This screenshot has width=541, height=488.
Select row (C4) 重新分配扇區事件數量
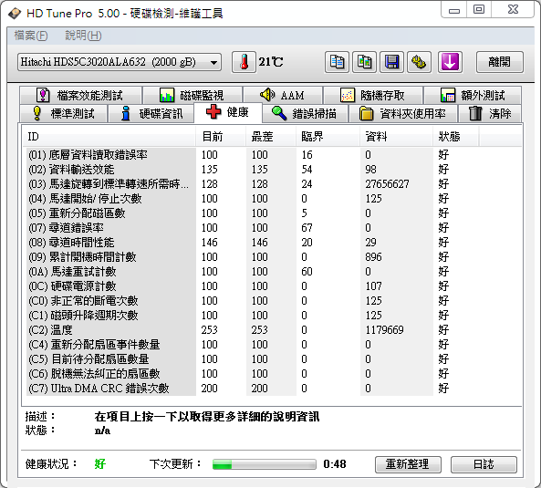point(273,345)
